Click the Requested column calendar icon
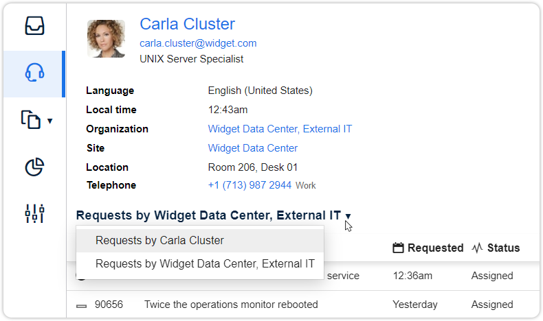This screenshot has width=543, height=321. (398, 248)
